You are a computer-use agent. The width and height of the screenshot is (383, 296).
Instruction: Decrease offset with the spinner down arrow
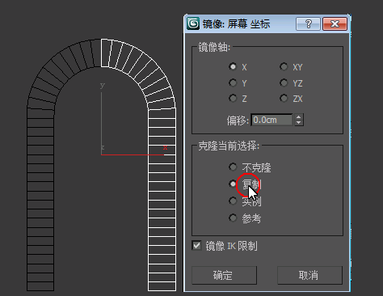pyautogui.click(x=299, y=123)
